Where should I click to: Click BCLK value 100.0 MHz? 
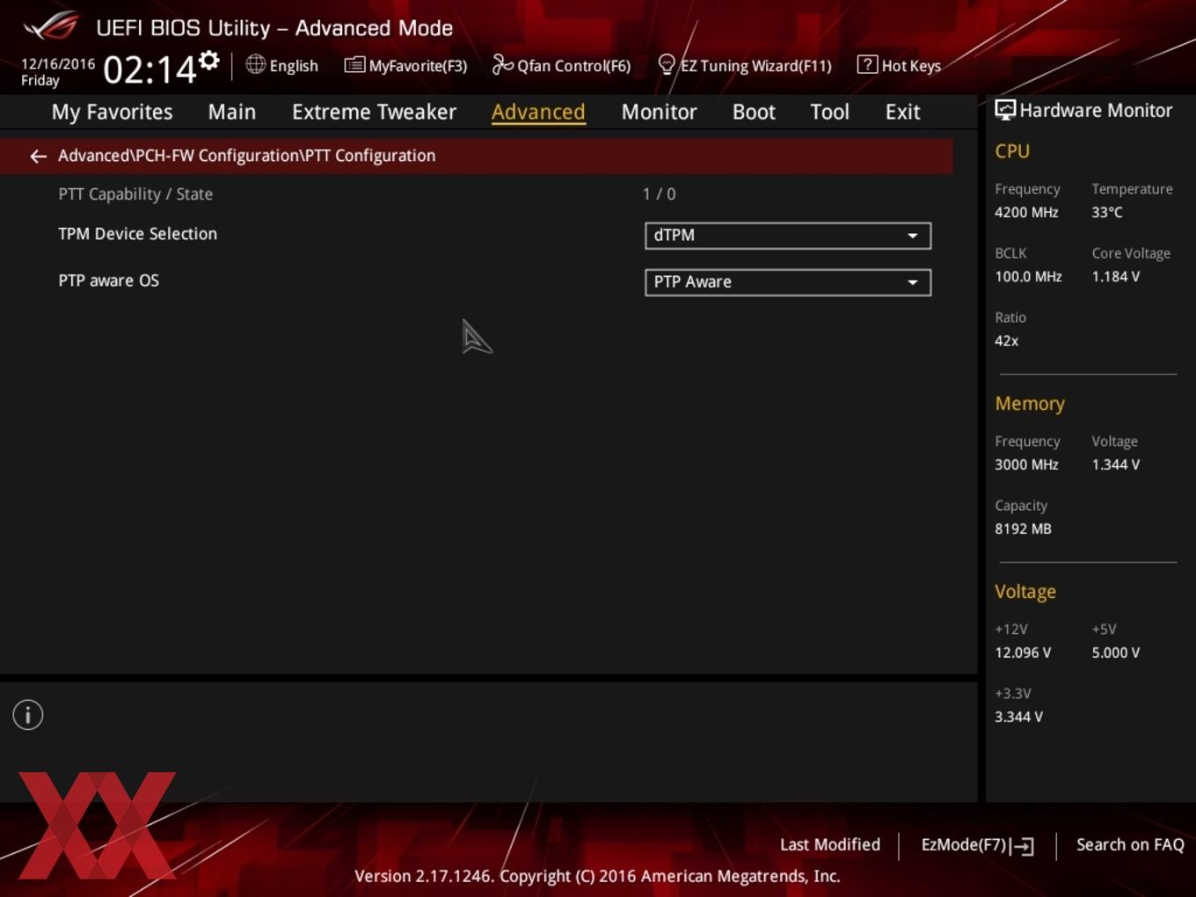tap(1028, 276)
